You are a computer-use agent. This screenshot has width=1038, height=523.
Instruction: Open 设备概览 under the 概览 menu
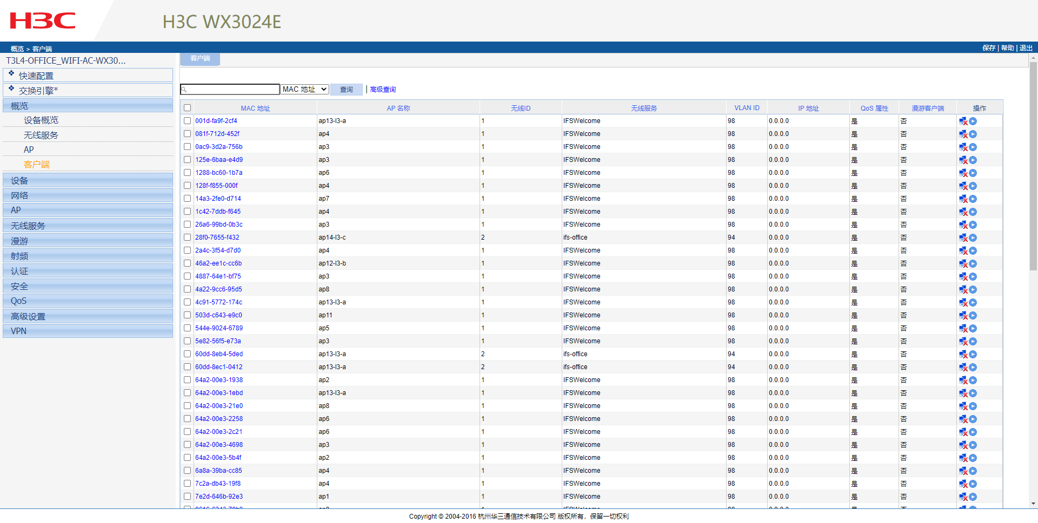coord(41,120)
